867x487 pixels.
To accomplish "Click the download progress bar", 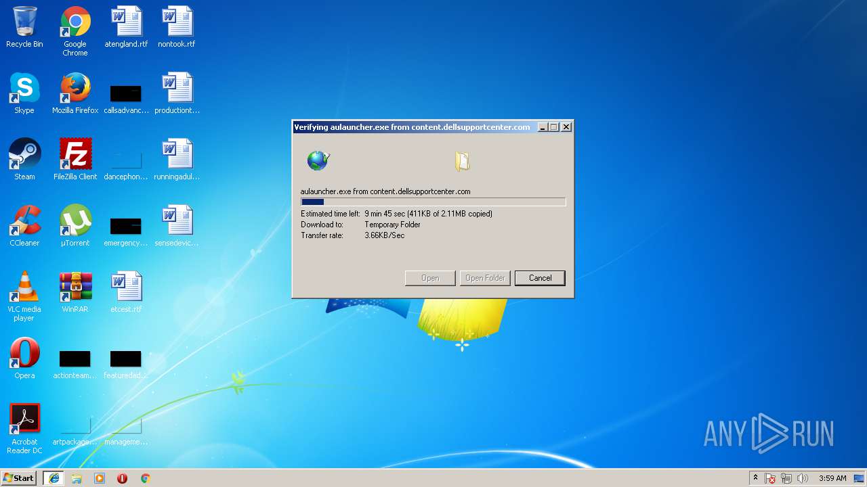I will [x=433, y=202].
